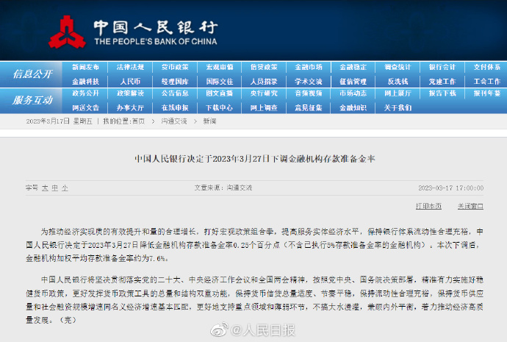Click the 打印本页 print link
507x342 pixels.
(x=428, y=206)
